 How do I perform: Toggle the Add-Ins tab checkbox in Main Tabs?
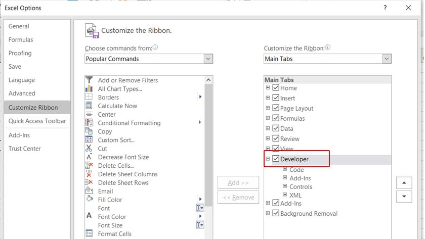(276, 203)
